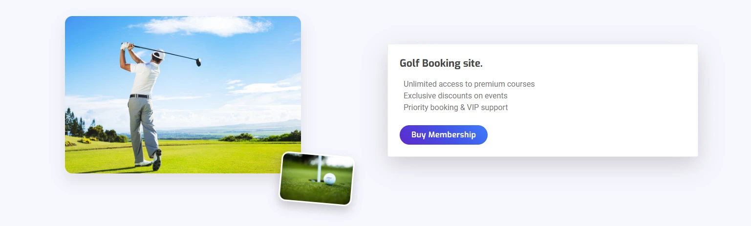The width and height of the screenshot is (751, 226).
Task: Click the golf club head in photo
Action: [198, 62]
